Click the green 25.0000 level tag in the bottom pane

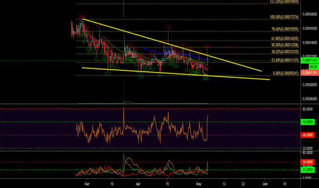(x=307, y=170)
